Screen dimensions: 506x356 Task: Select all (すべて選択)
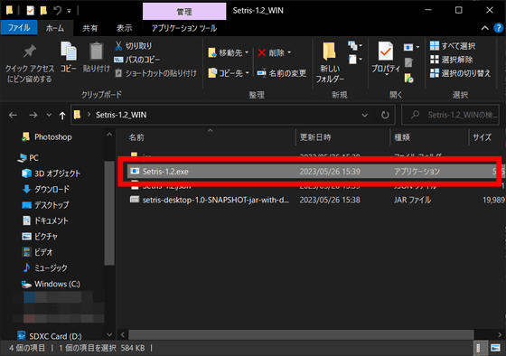tap(453, 46)
